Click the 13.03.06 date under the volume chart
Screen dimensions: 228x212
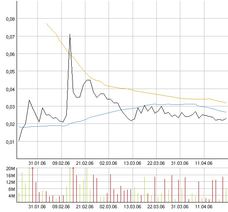tap(132, 207)
